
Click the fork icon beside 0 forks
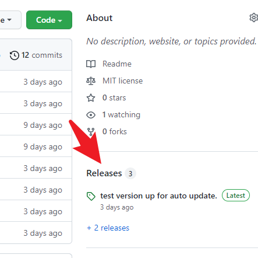(x=91, y=132)
